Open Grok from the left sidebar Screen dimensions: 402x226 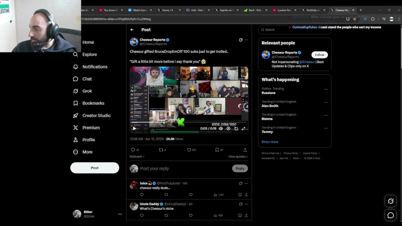[82, 91]
